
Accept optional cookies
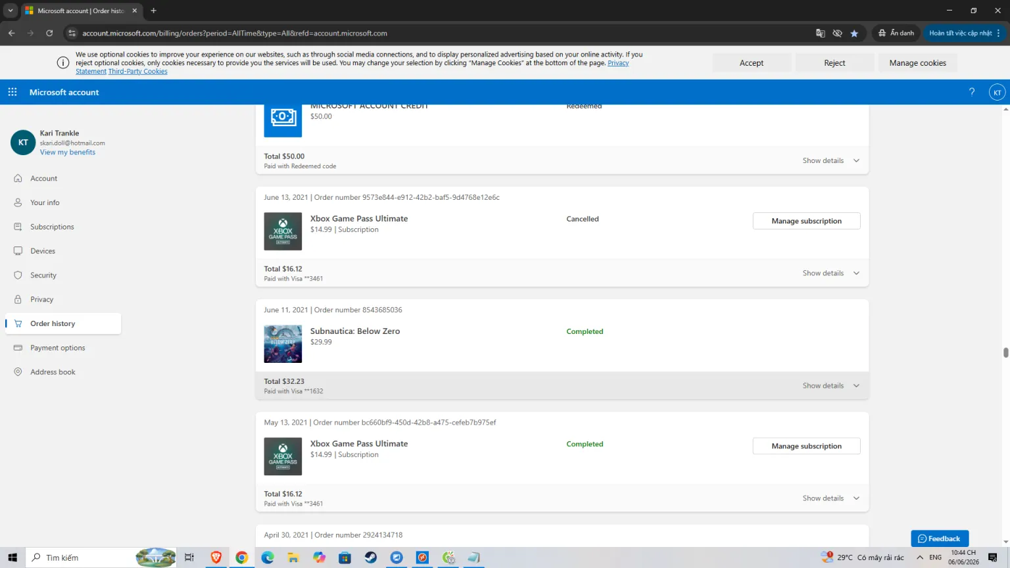click(752, 63)
